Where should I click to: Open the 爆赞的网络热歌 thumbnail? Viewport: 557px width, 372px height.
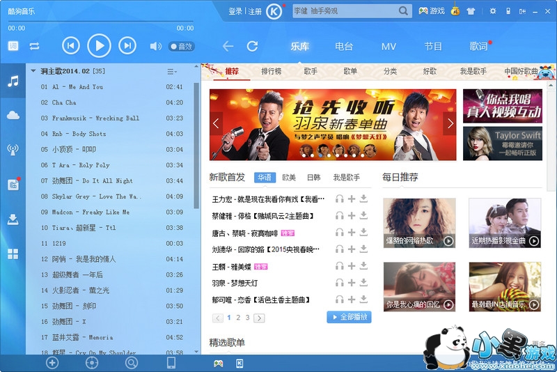click(419, 223)
